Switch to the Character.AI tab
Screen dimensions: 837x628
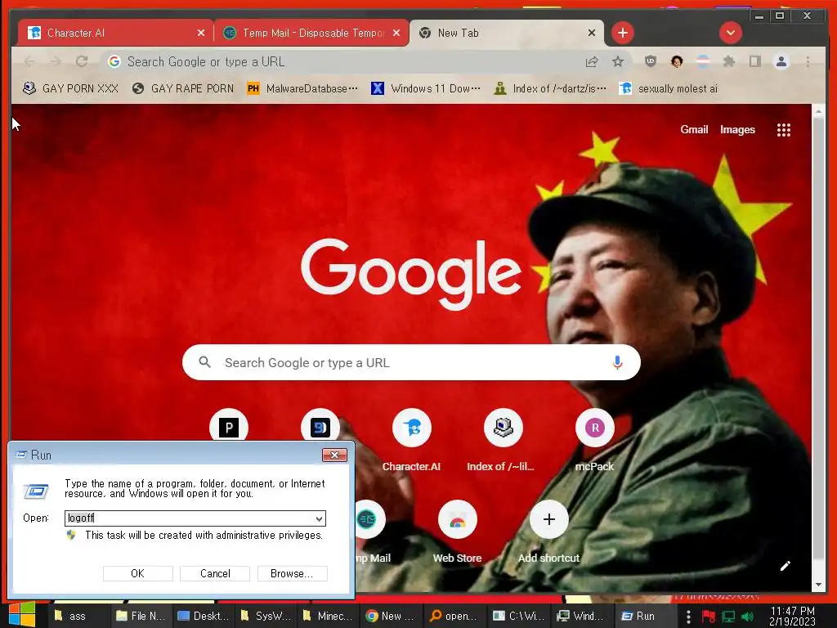[x=115, y=33]
